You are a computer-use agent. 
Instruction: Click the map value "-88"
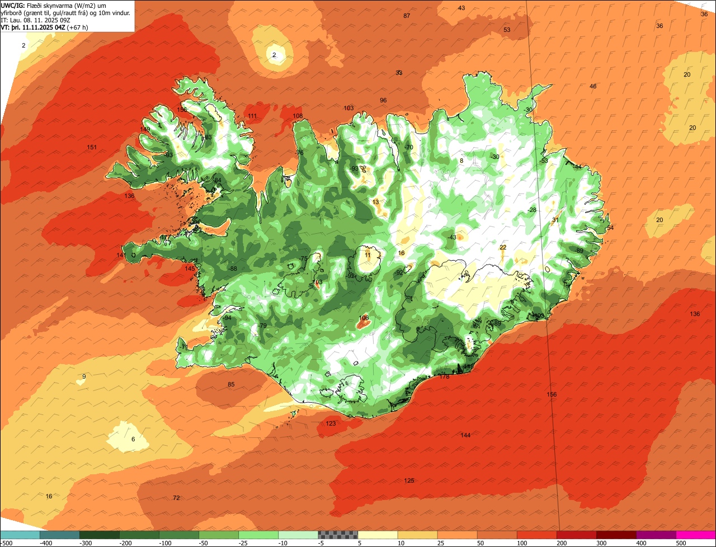(x=233, y=268)
